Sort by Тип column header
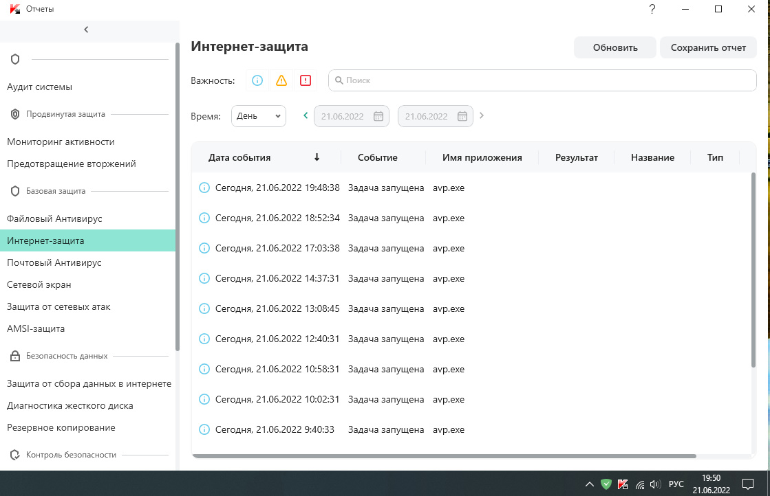The height and width of the screenshot is (496, 770). click(715, 157)
